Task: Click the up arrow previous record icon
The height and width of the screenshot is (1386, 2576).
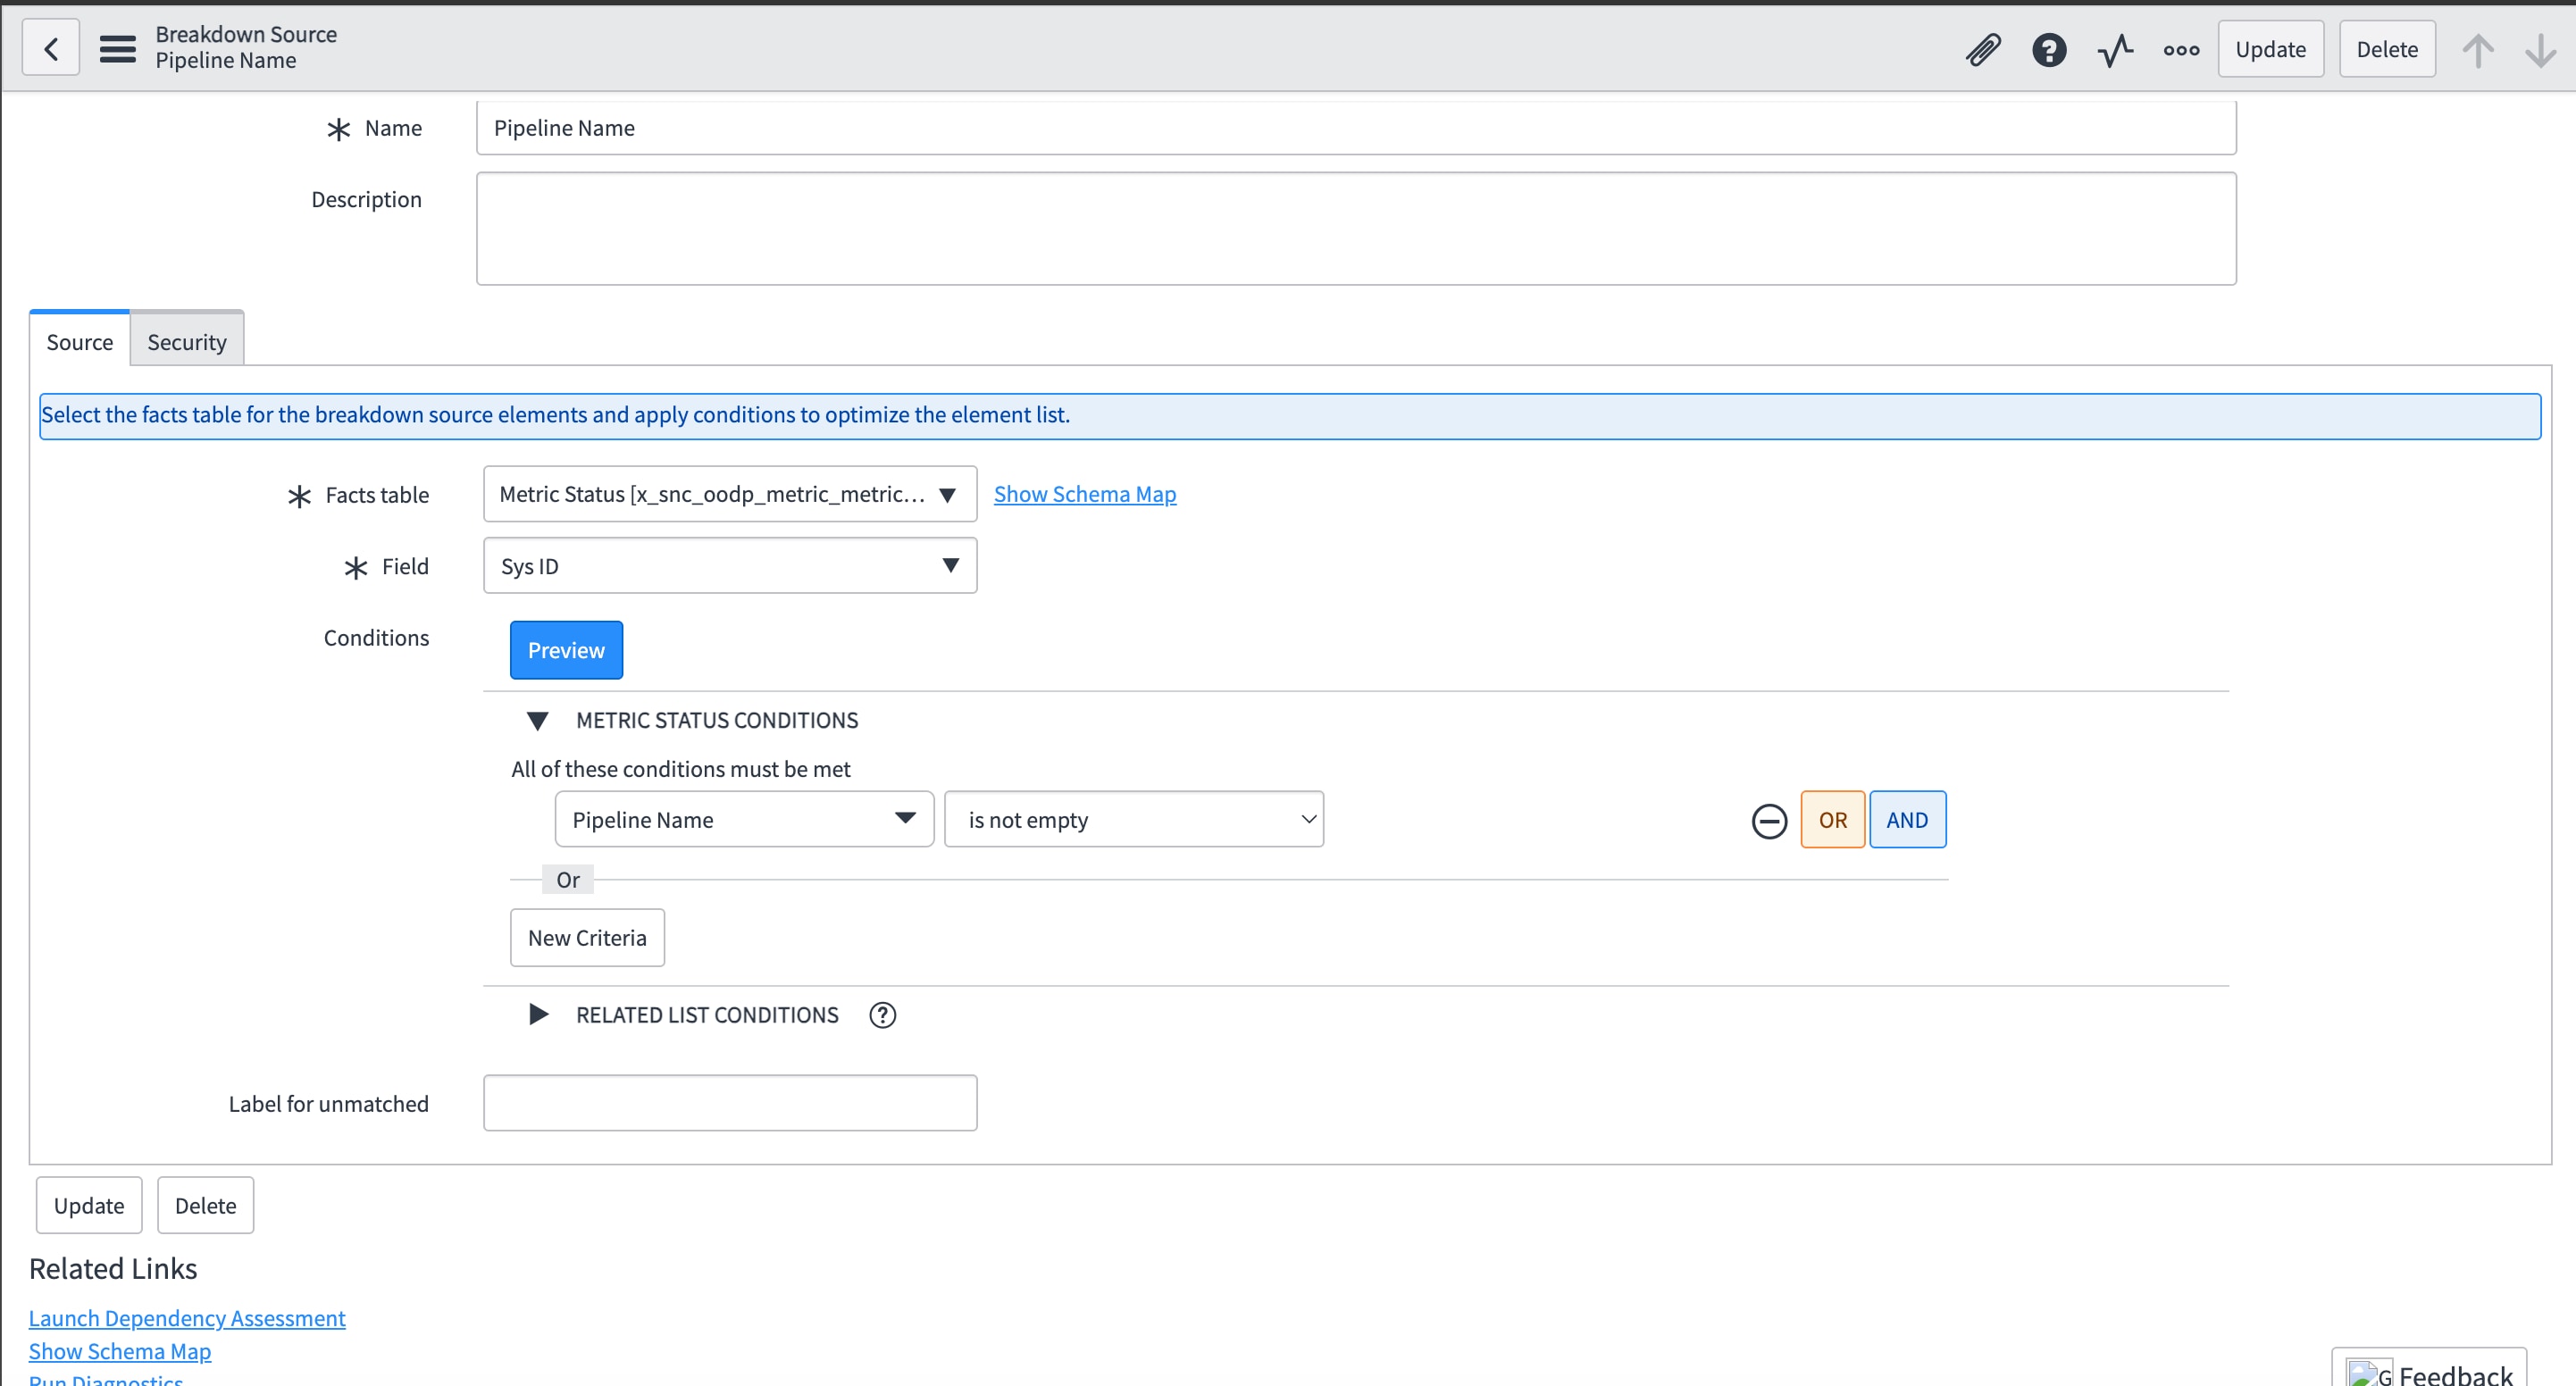Action: click(x=2477, y=49)
